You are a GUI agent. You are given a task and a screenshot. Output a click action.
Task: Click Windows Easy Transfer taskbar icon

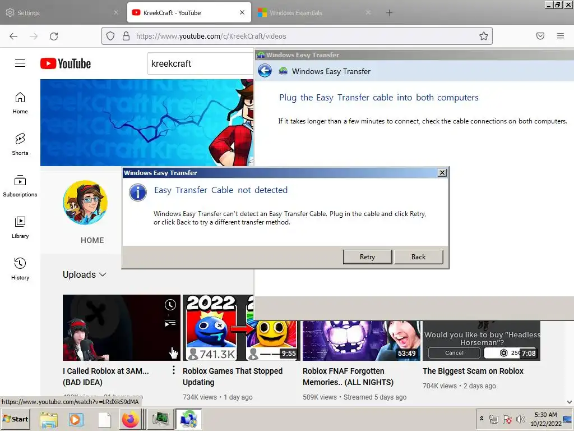188,419
